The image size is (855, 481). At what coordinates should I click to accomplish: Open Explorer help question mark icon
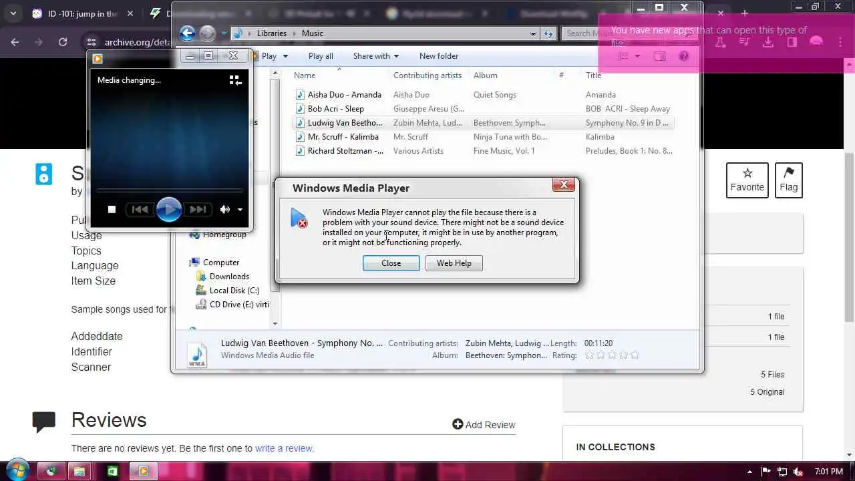(x=683, y=56)
